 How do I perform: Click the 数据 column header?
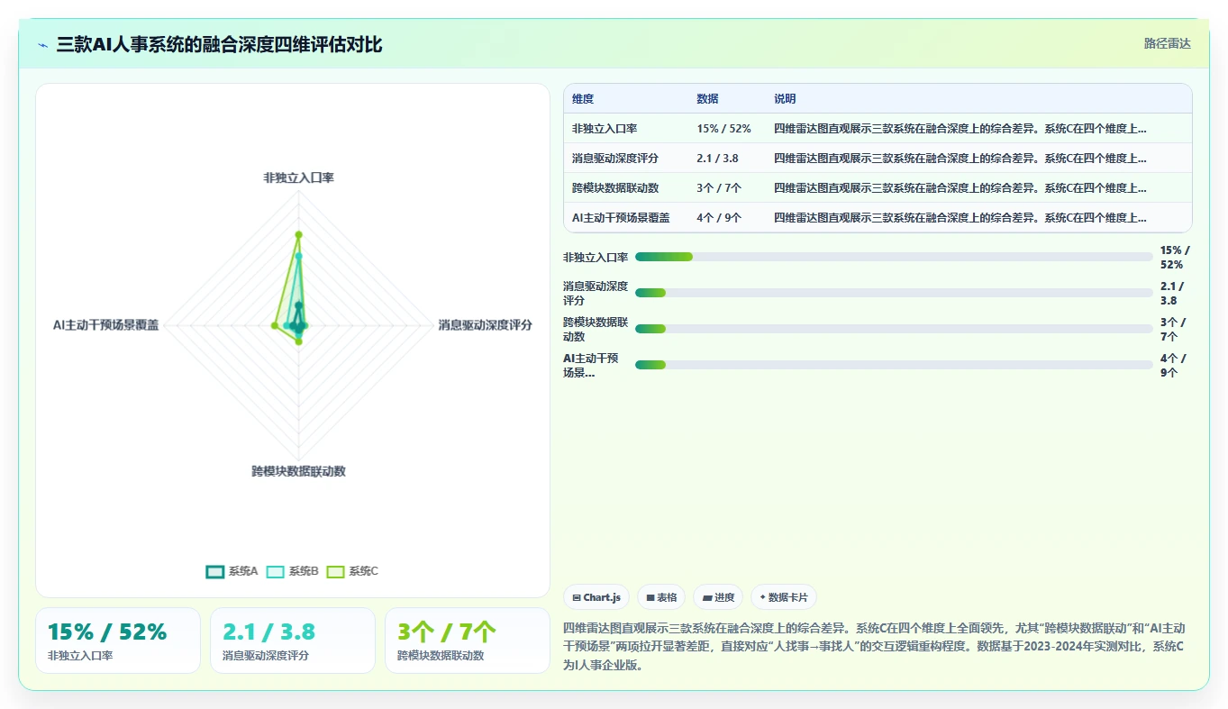tap(707, 99)
